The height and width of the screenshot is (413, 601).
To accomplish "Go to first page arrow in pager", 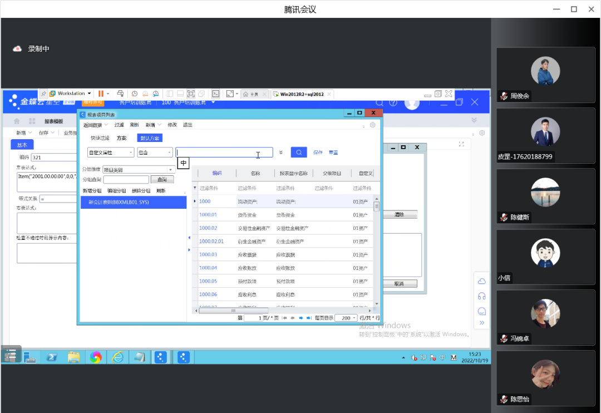I will coord(284,318).
